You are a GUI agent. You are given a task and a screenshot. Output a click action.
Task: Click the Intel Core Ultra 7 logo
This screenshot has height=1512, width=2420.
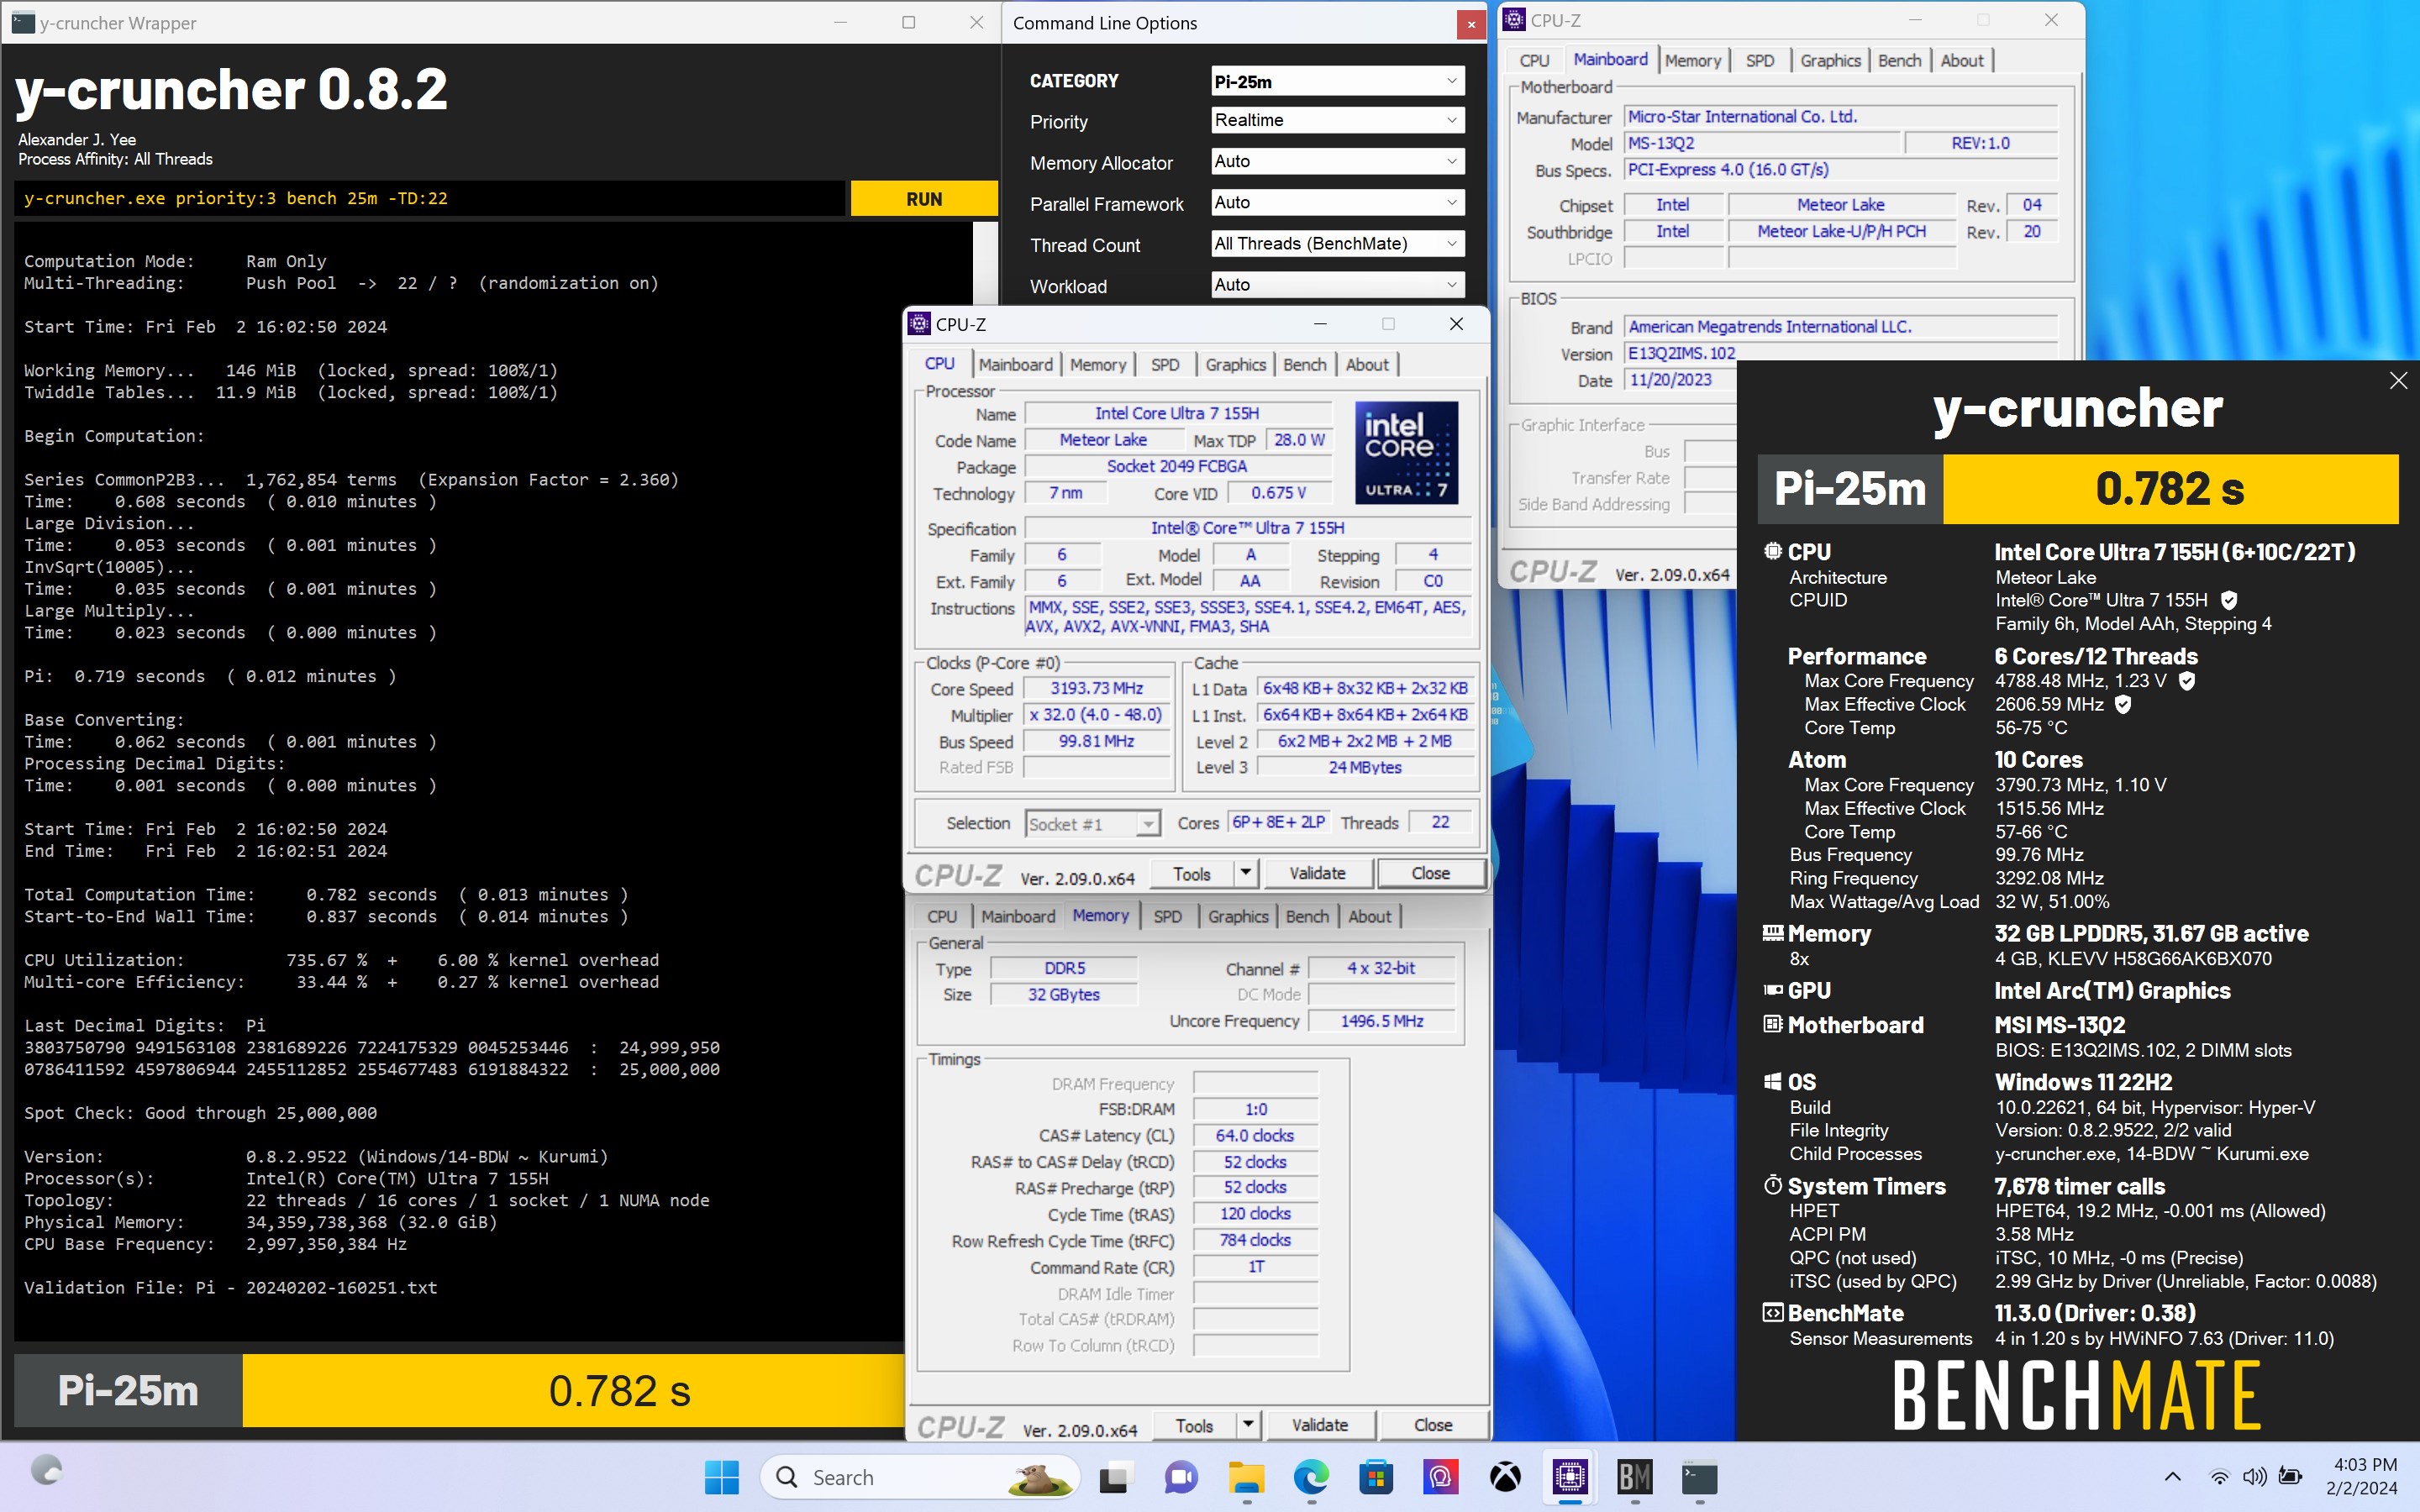pyautogui.click(x=1406, y=452)
